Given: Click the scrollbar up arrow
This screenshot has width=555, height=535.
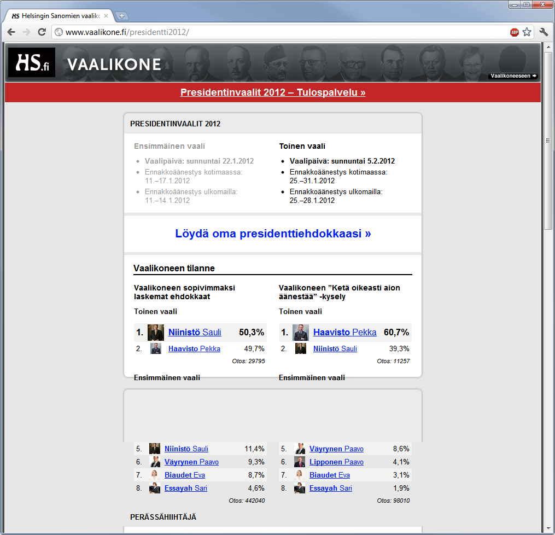Looking at the screenshot, I should point(548,46).
